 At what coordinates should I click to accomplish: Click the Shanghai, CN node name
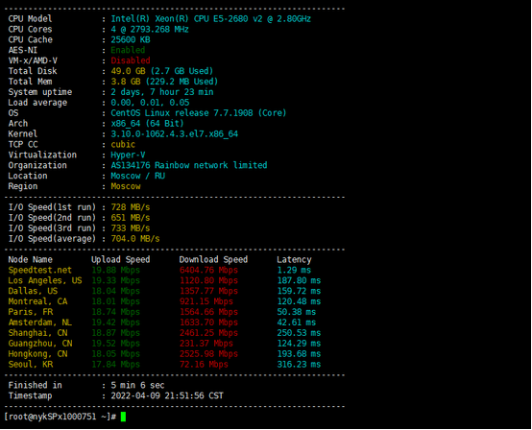[x=37, y=333]
